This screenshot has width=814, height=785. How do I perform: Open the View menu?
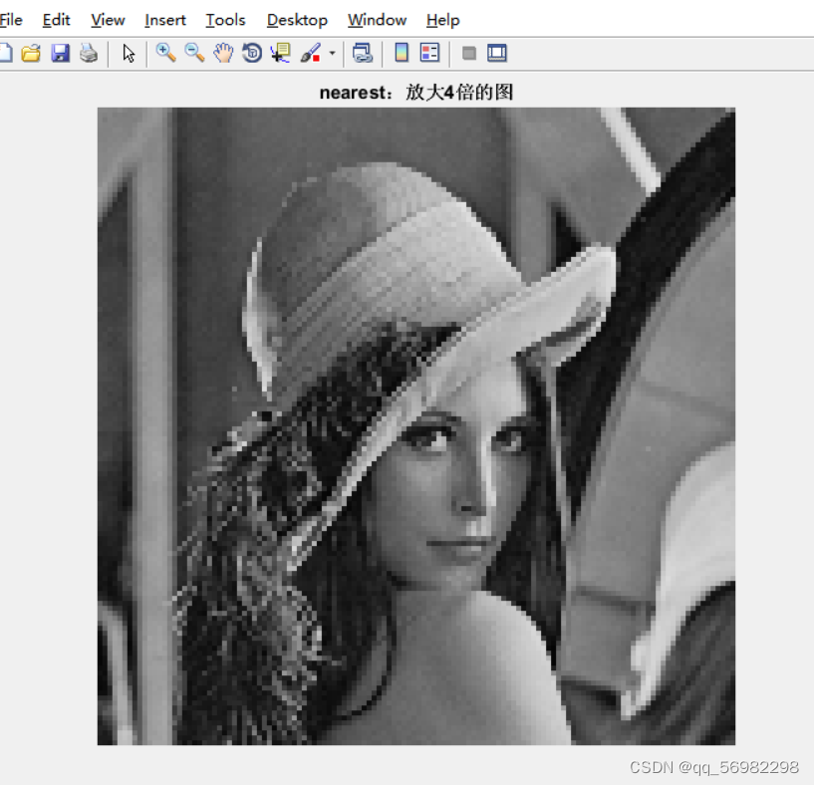pos(108,20)
